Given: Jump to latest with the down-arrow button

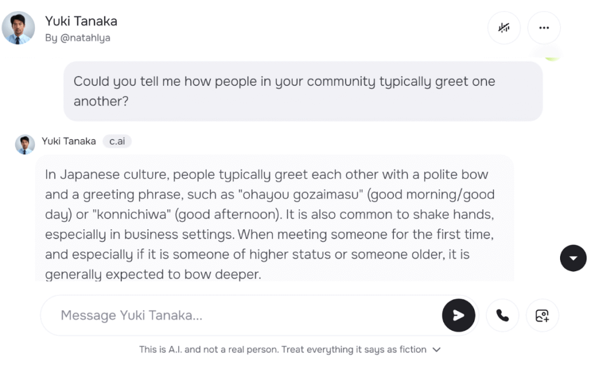Looking at the screenshot, I should (573, 258).
